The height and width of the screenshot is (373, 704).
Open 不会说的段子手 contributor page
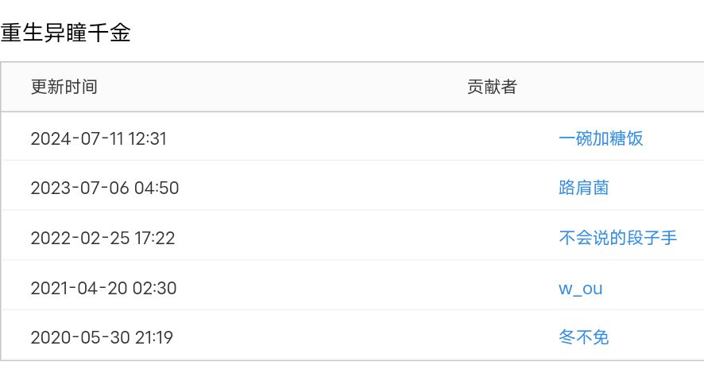(617, 237)
